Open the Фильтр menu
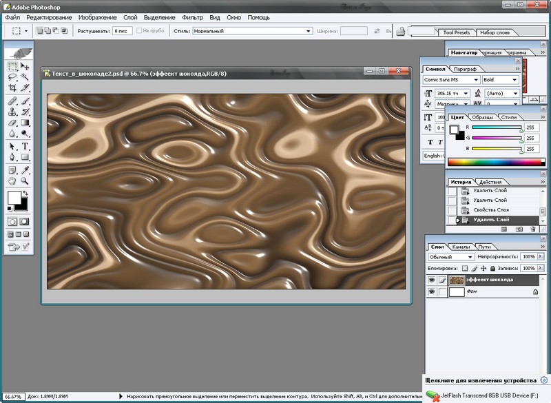The width and height of the screenshot is (551, 403). (x=192, y=17)
